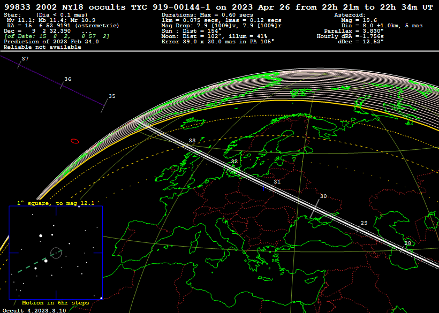Select the '1° square, to mag 12.1' caption

(x=56, y=203)
